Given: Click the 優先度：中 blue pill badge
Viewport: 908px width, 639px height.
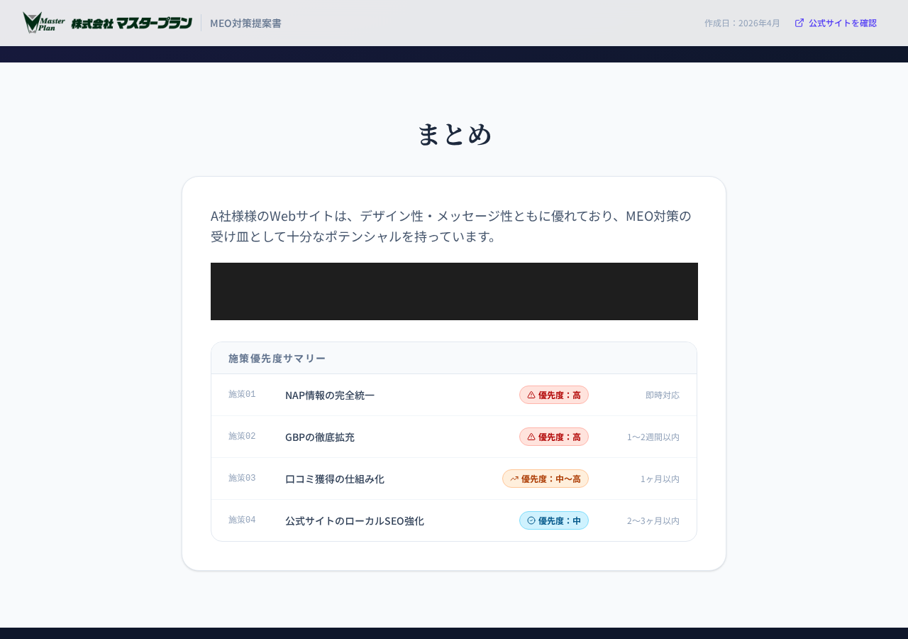Looking at the screenshot, I should 553,520.
